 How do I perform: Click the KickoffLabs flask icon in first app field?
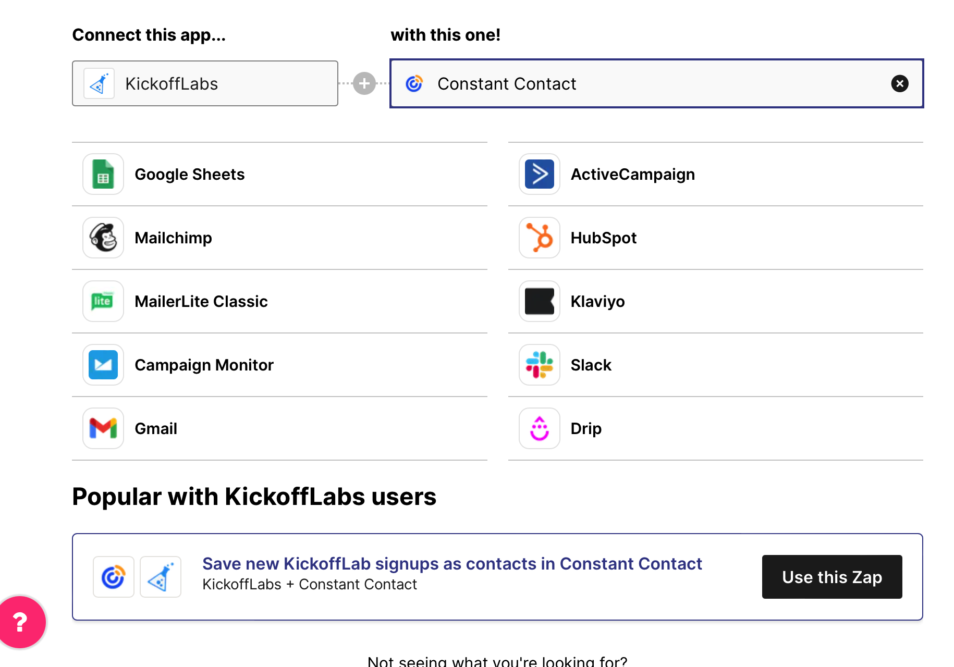99,83
